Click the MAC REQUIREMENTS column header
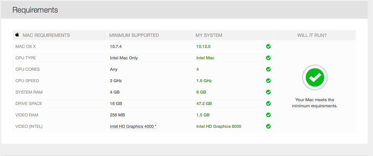373x156 pixels. pyautogui.click(x=47, y=35)
